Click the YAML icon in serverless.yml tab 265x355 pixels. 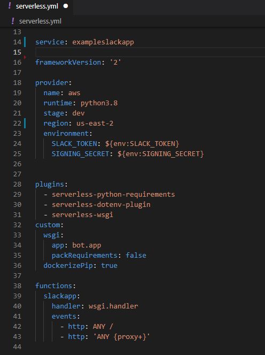click(10, 6)
